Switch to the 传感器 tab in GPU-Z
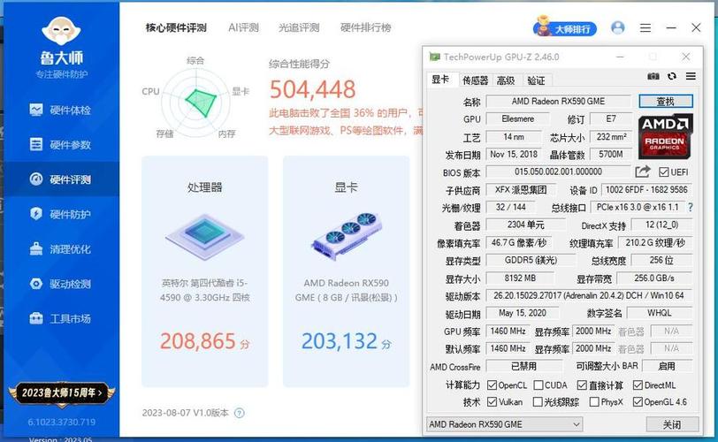718x442 pixels. [x=475, y=80]
